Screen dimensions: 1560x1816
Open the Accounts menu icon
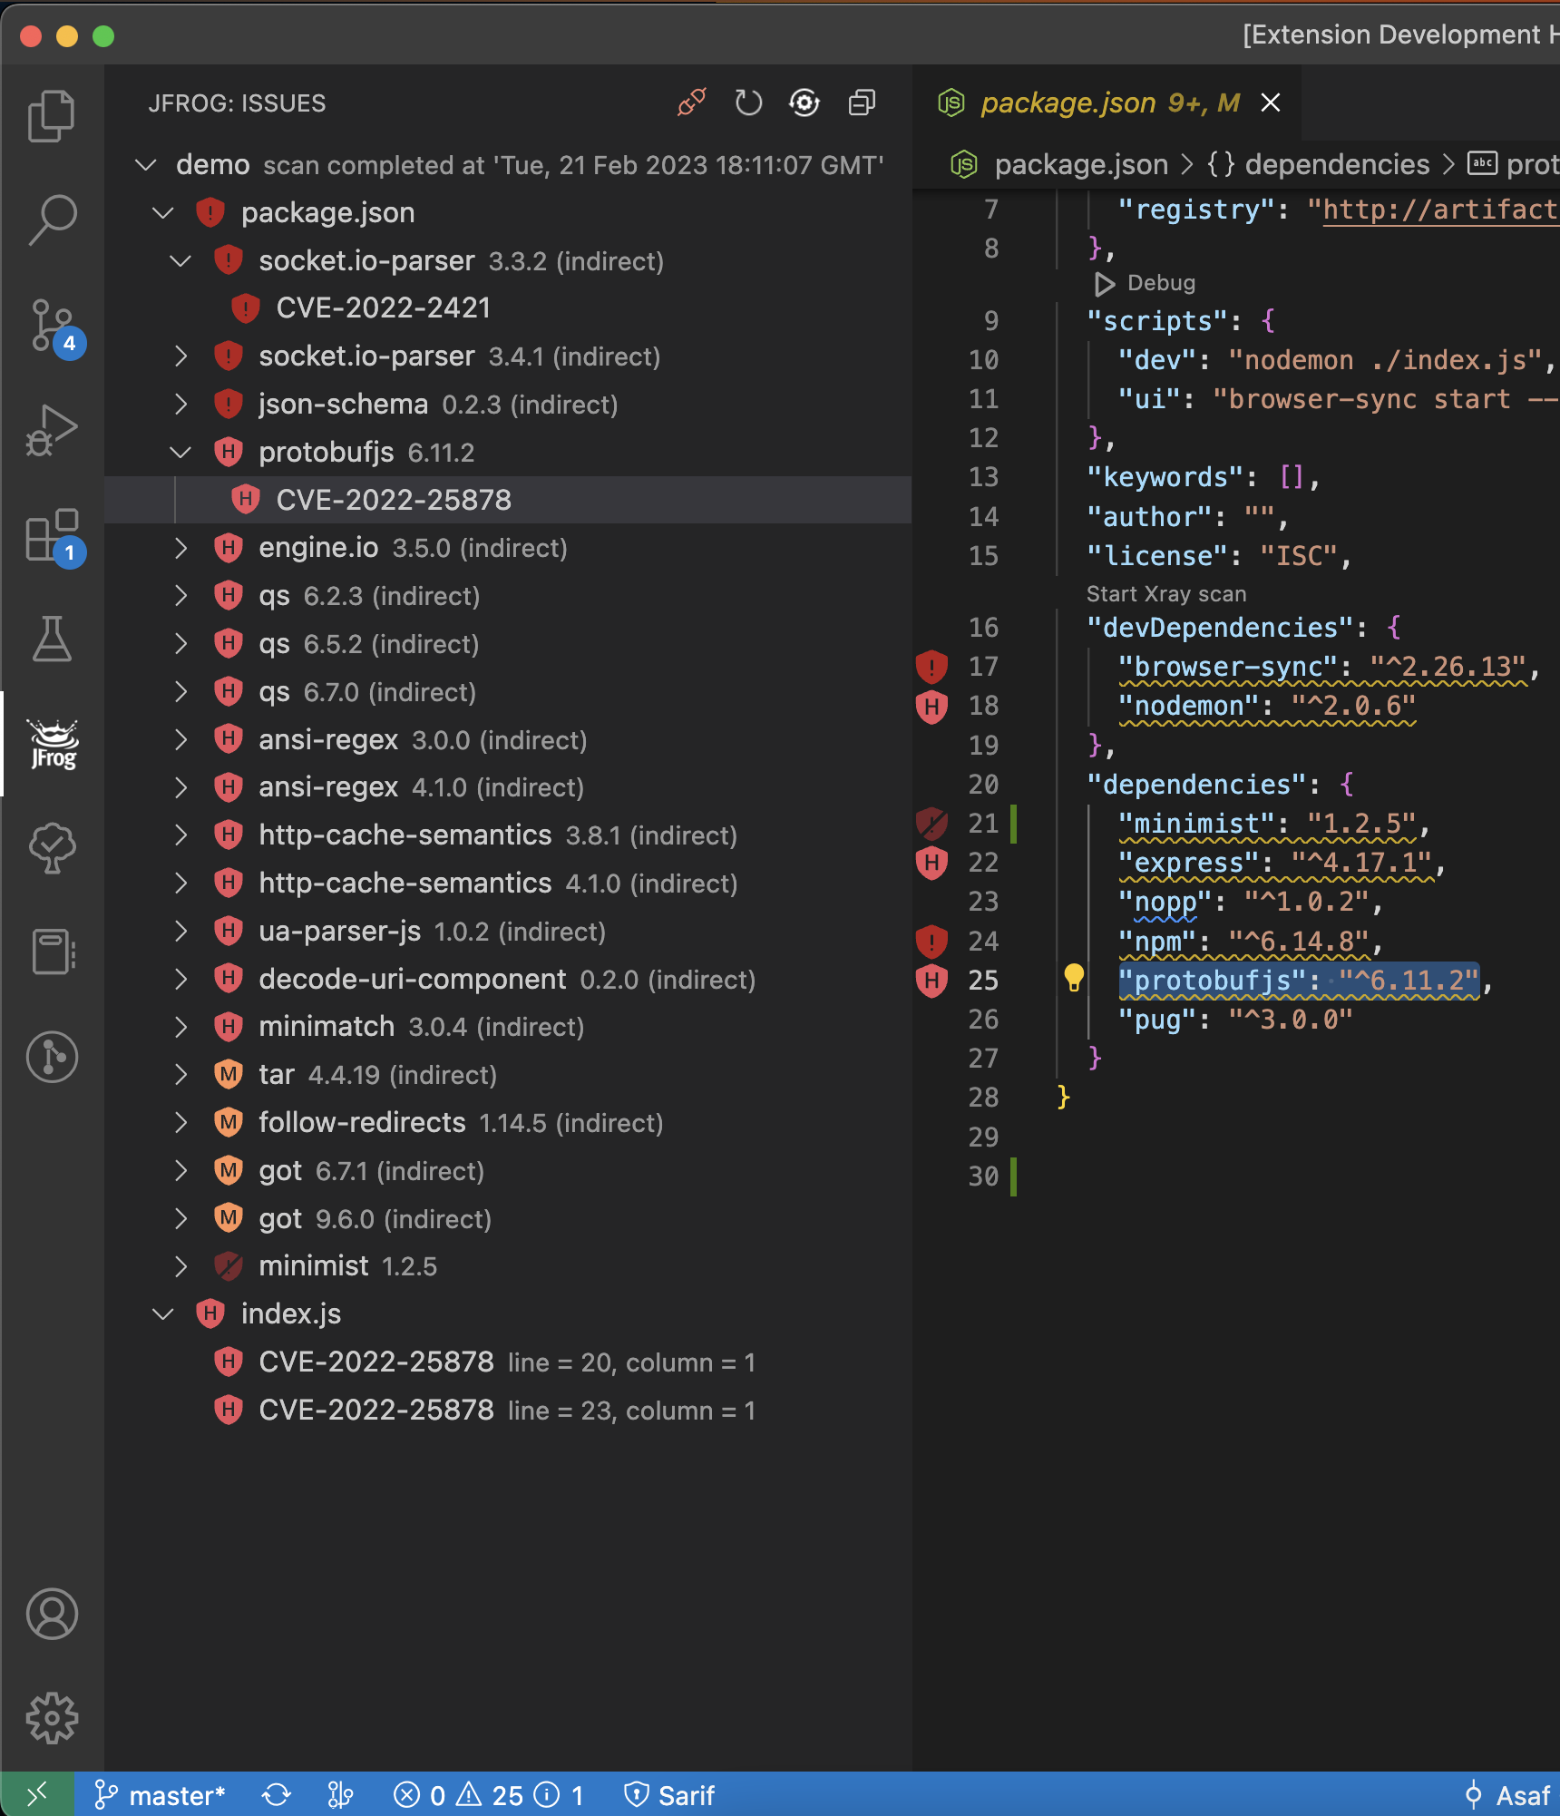tap(52, 1614)
